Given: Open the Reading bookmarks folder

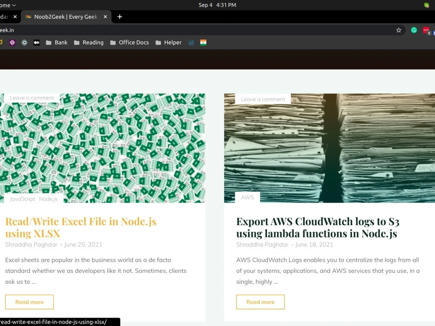Looking at the screenshot, I should pyautogui.click(x=89, y=43).
